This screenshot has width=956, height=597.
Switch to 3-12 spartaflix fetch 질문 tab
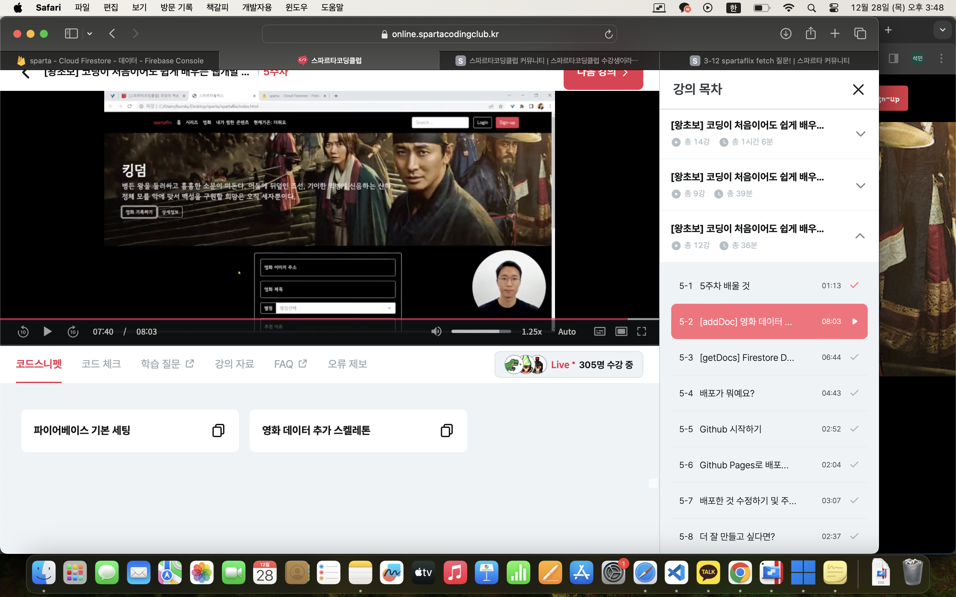click(769, 60)
